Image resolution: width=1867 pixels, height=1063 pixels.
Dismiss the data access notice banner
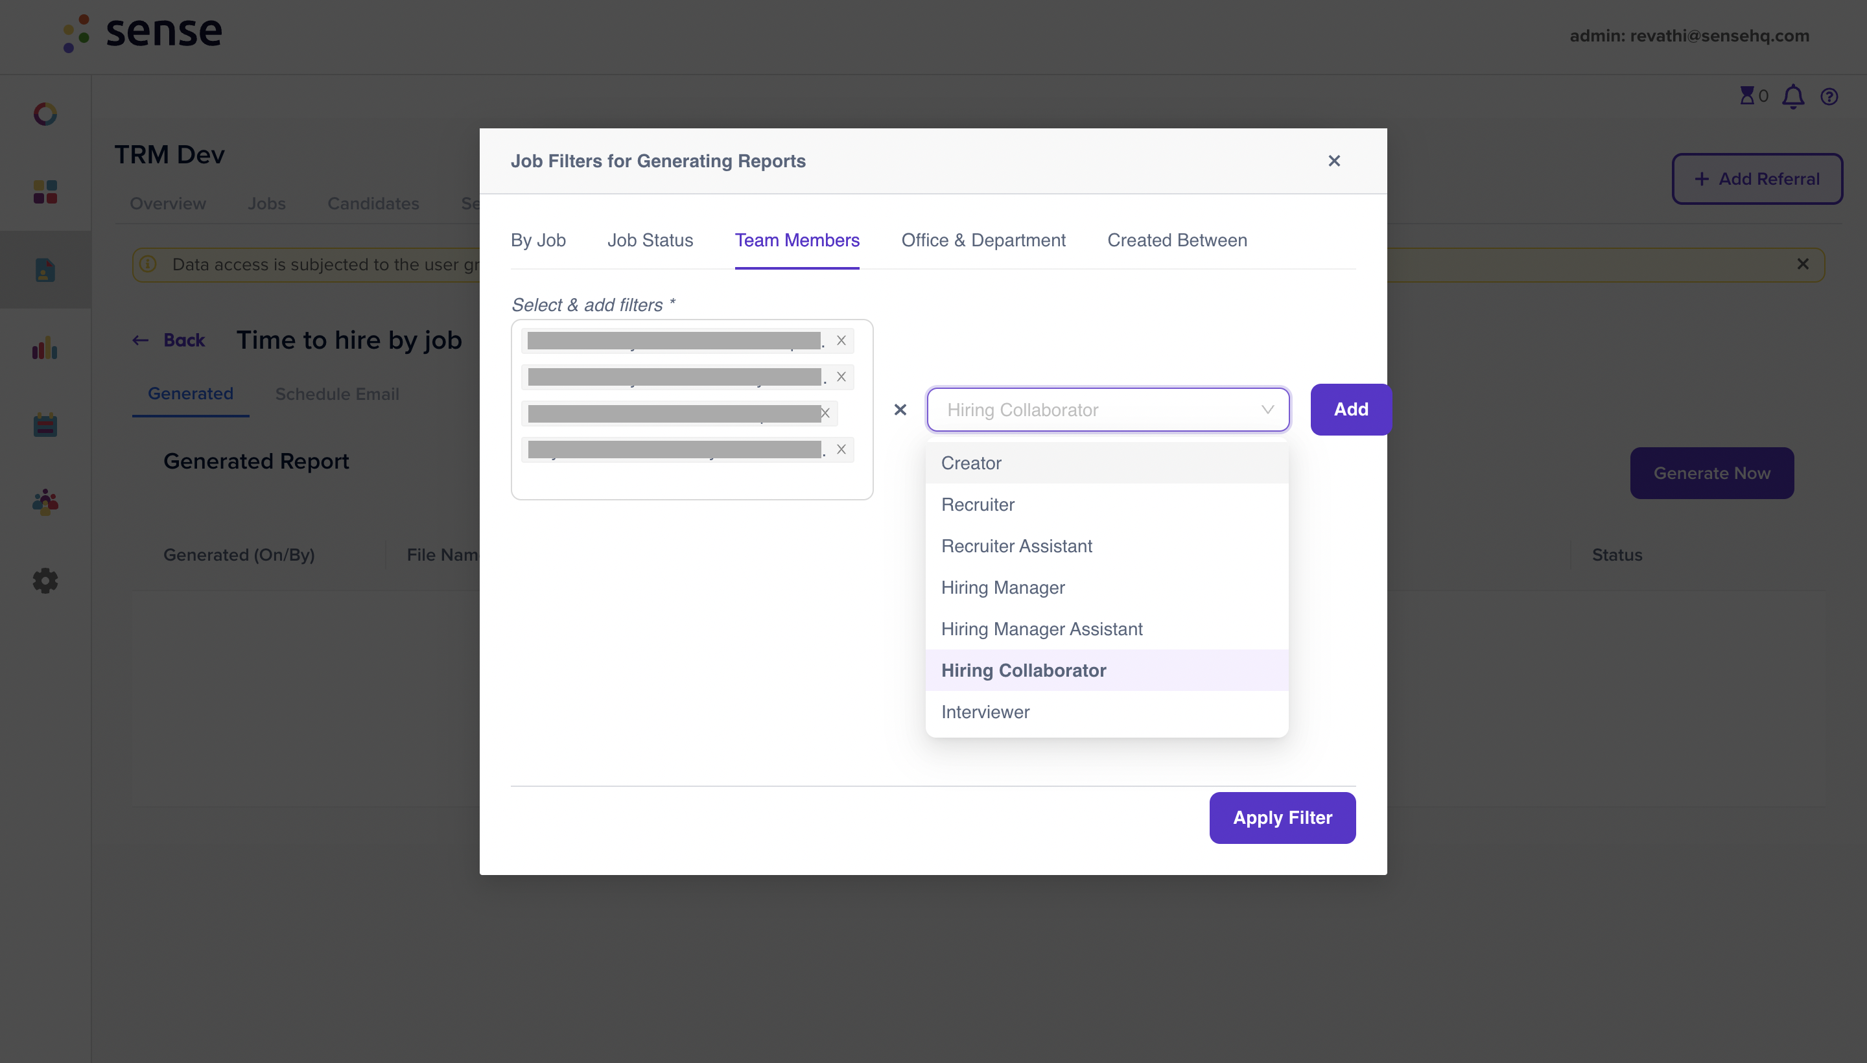point(1803,264)
